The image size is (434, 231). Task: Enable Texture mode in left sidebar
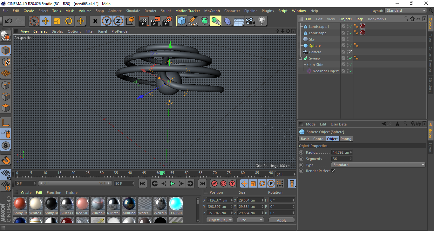tap(6, 62)
